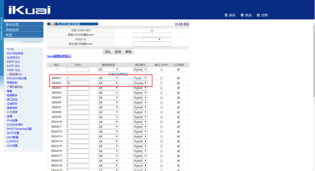315x171 pixels.
Task: Select QinQ配置 in the sidebar
Action: [13, 137]
